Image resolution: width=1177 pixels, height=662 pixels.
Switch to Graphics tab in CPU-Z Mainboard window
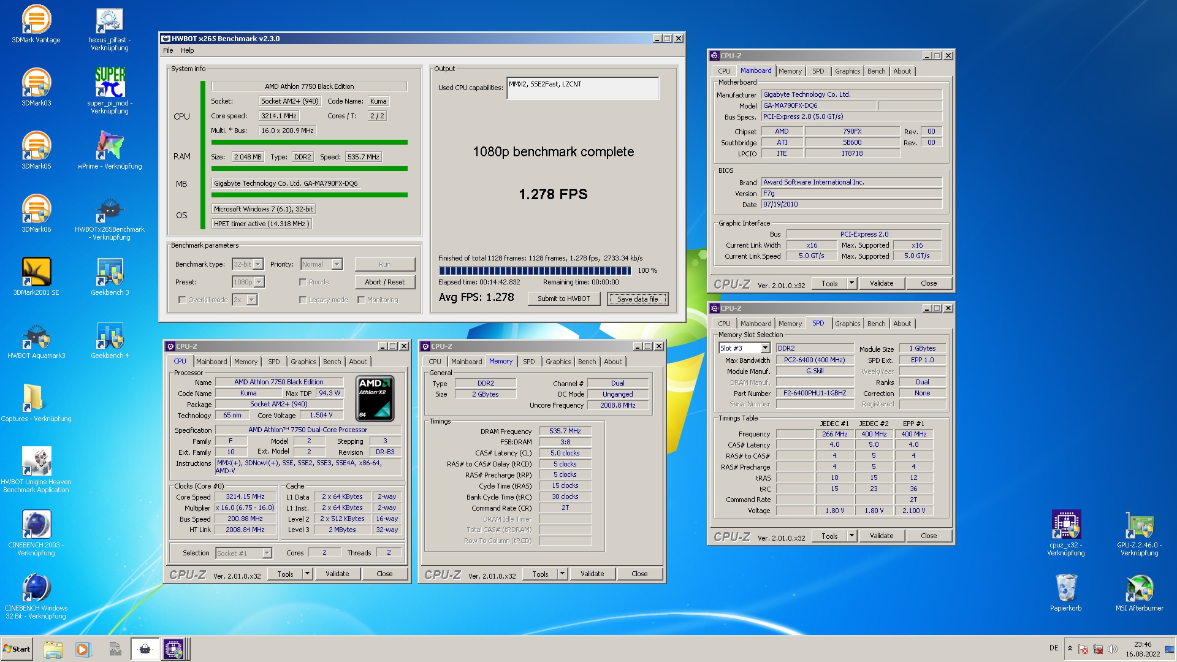[847, 71]
